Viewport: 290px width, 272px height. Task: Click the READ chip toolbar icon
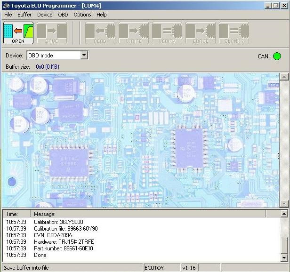click(x=100, y=33)
